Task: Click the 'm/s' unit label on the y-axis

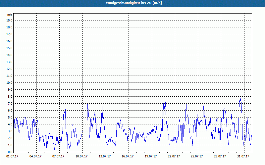Action: click(10, 15)
